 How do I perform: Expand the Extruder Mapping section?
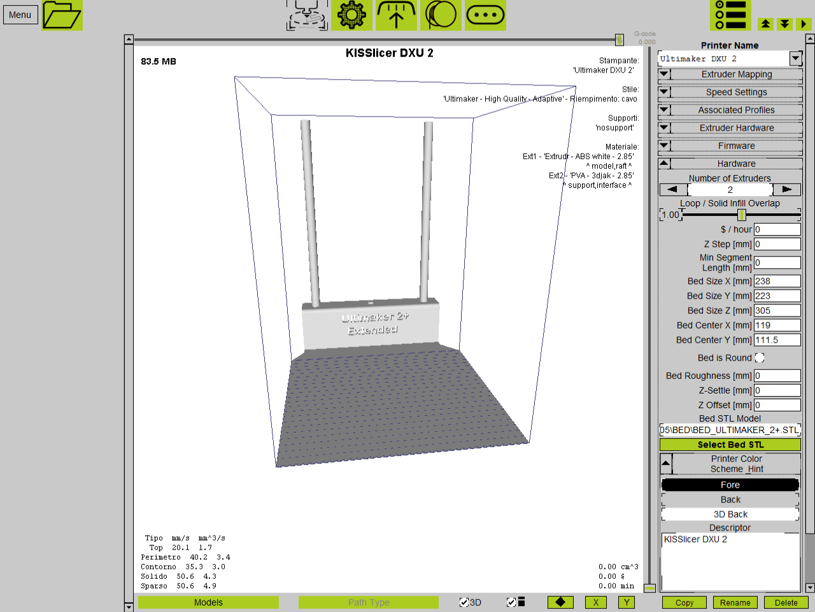730,75
